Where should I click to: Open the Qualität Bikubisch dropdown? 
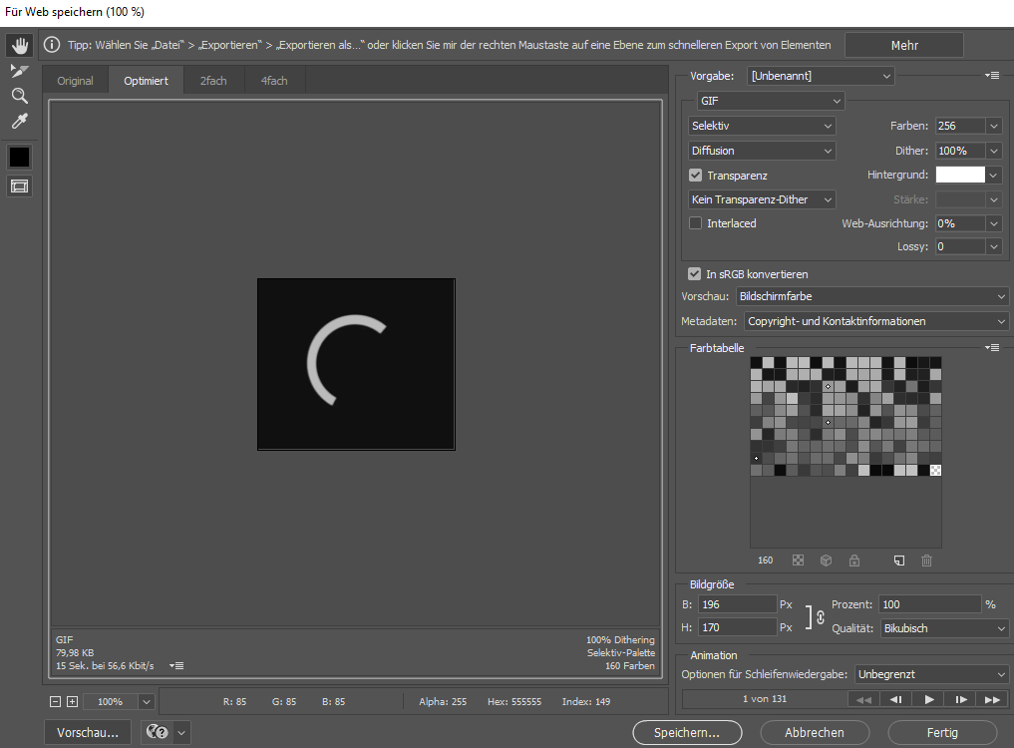[x=944, y=628]
